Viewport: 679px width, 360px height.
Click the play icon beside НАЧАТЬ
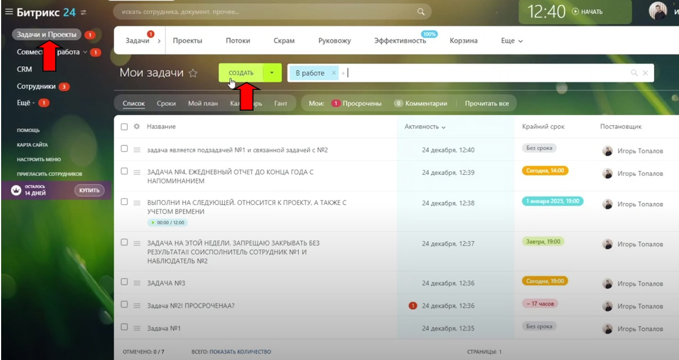[575, 11]
